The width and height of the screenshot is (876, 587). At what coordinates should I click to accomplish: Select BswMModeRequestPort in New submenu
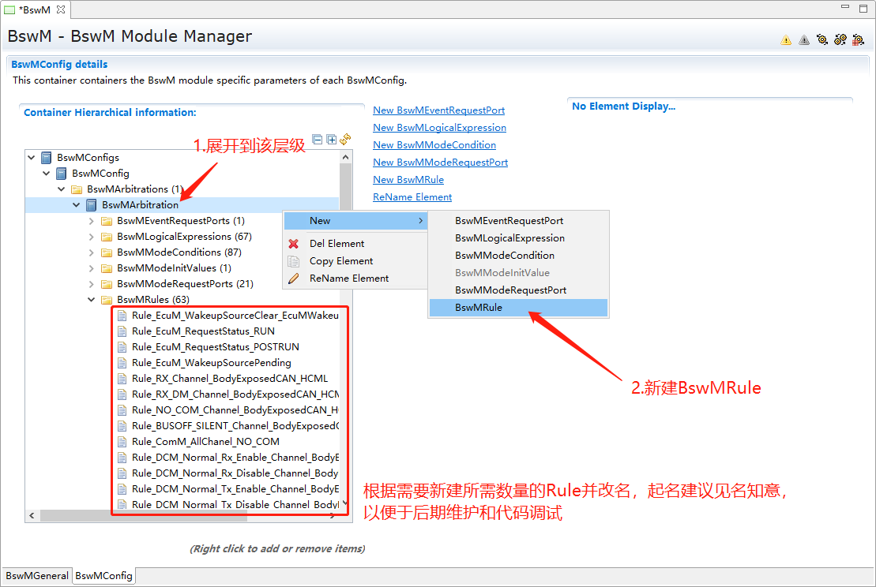point(510,290)
